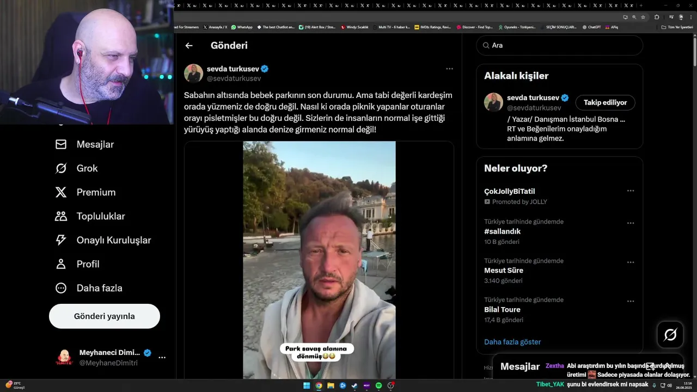Viewport: 697px width, 392px height.
Task: Click the taskbar weather widget
Action: click(x=15, y=385)
